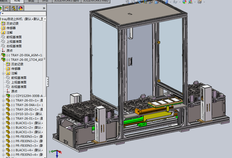
Task: Select the 前视基准面 plane in the top assembly
Action: 14,37
